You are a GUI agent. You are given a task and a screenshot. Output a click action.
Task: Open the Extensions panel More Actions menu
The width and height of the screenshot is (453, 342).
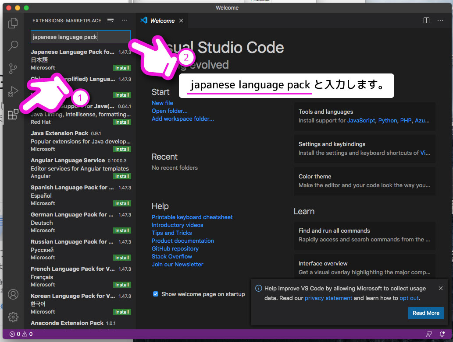(125, 20)
